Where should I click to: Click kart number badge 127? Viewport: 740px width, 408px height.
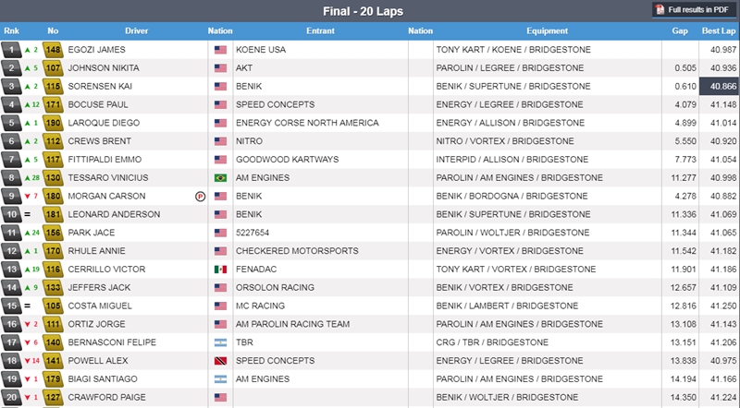(x=53, y=397)
